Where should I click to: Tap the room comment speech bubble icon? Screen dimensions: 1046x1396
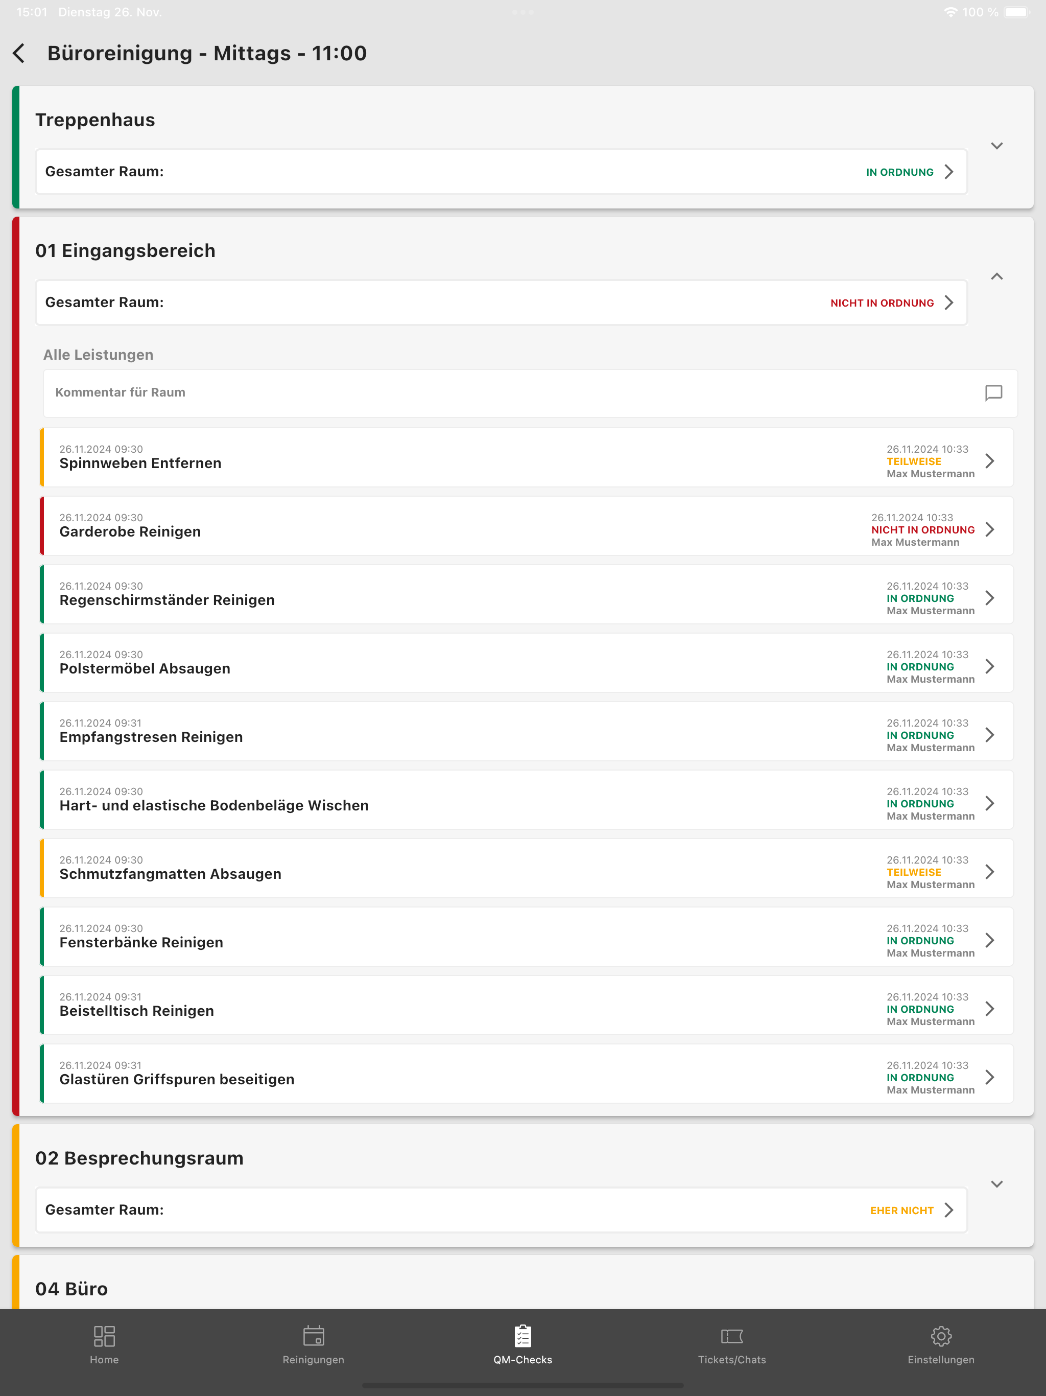(x=993, y=393)
